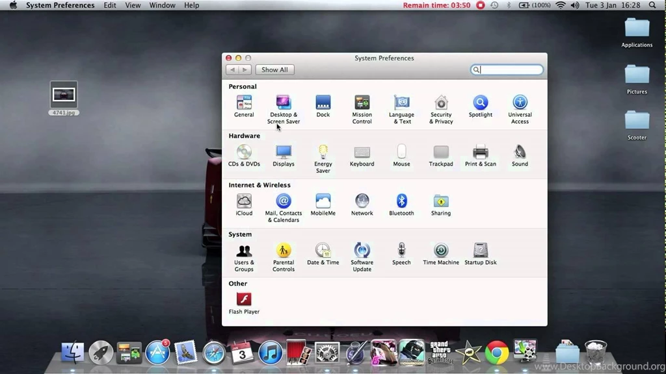Select the Pictures desktop folder
666x374 pixels.
tap(637, 79)
